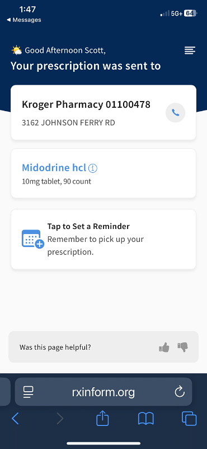Tap the info icon next to Midodrine hcl

click(x=93, y=168)
